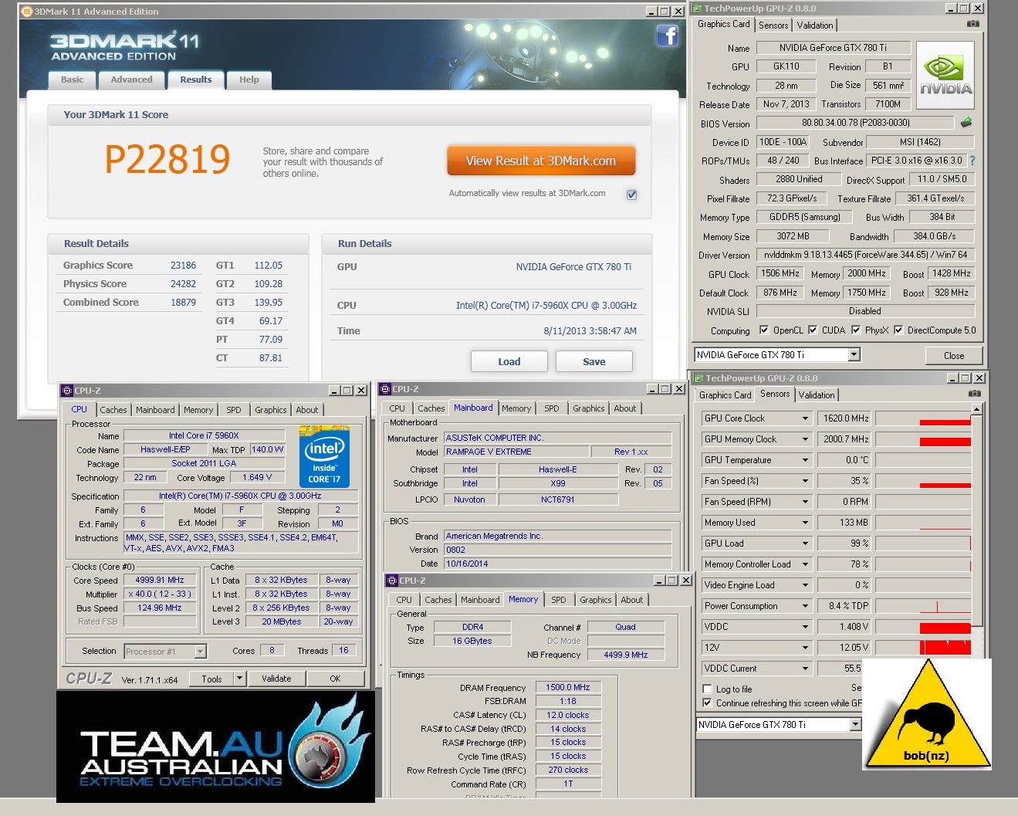Click the P22819 score text
Viewport: 1018px width, 816px height.
167,160
